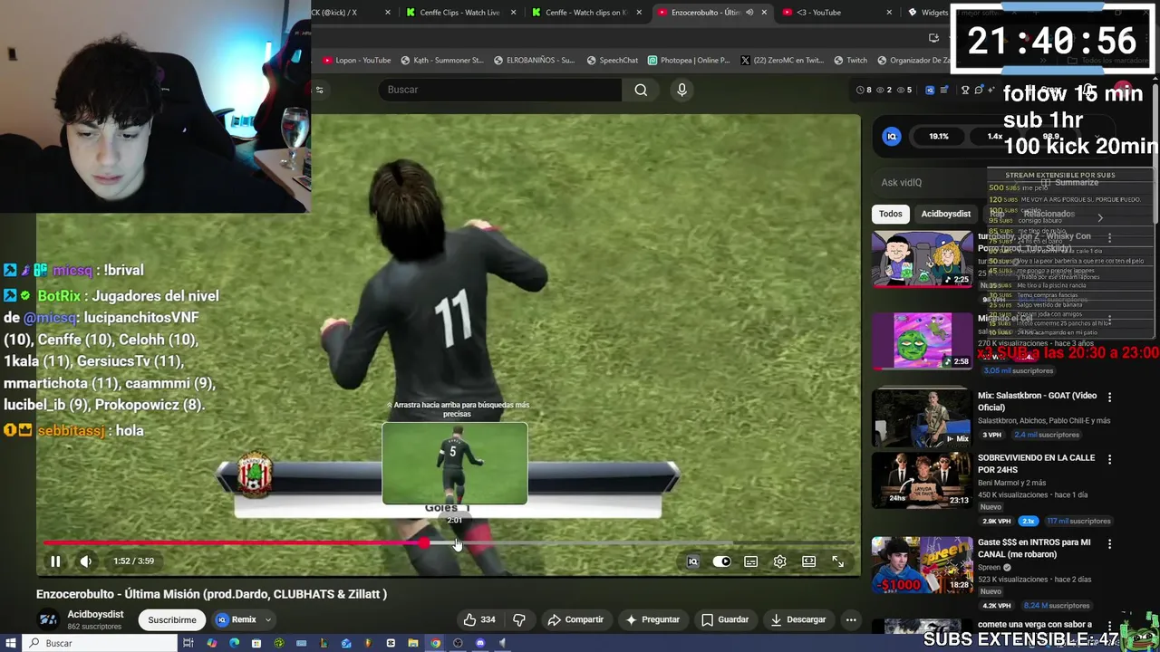Focus the YouTube Buscar search field
1160x652 pixels.
pyautogui.click(x=500, y=90)
